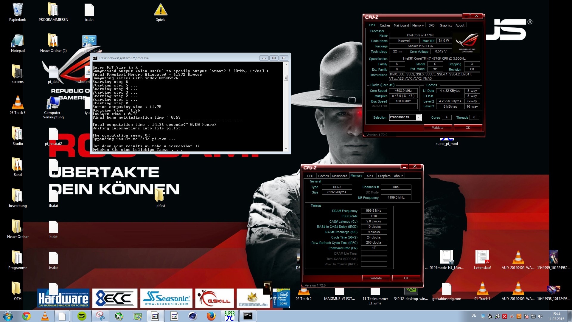Open the network connection tray icon
This screenshot has height=322, width=572.
[x=533, y=316]
